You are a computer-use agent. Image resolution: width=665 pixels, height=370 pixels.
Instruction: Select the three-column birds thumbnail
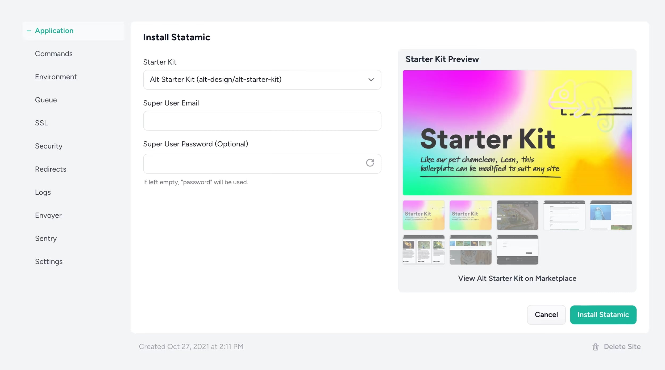click(423, 250)
